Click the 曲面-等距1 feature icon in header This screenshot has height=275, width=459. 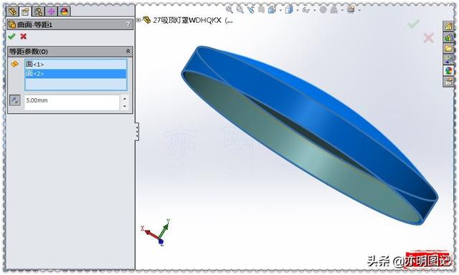12,24
